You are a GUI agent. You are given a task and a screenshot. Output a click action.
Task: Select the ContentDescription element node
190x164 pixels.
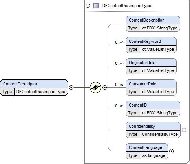pos(153,24)
